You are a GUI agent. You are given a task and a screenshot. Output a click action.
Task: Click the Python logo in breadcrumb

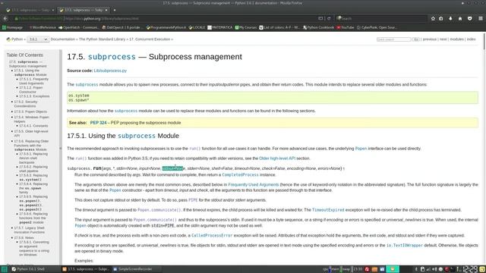tap(8, 39)
